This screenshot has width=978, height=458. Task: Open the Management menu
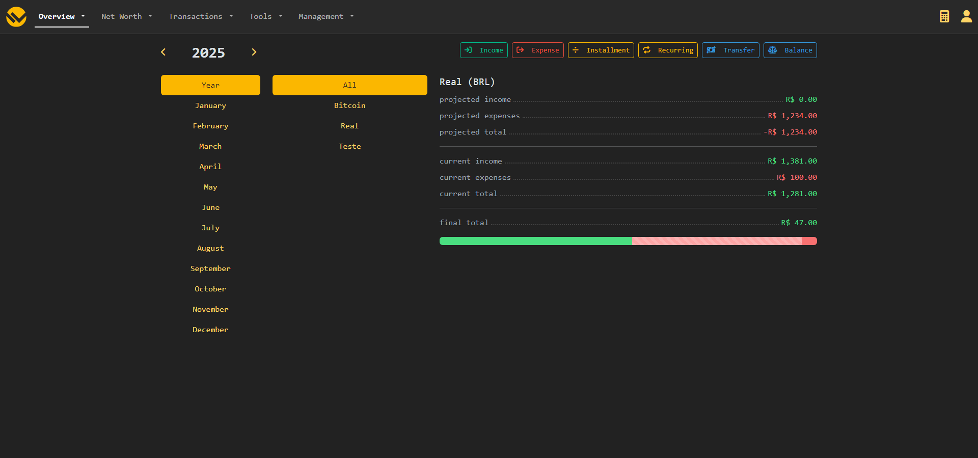tap(326, 16)
